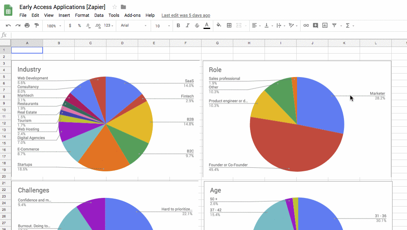Open the Format menu
Viewport: 407px width, 230px height.
(82, 15)
